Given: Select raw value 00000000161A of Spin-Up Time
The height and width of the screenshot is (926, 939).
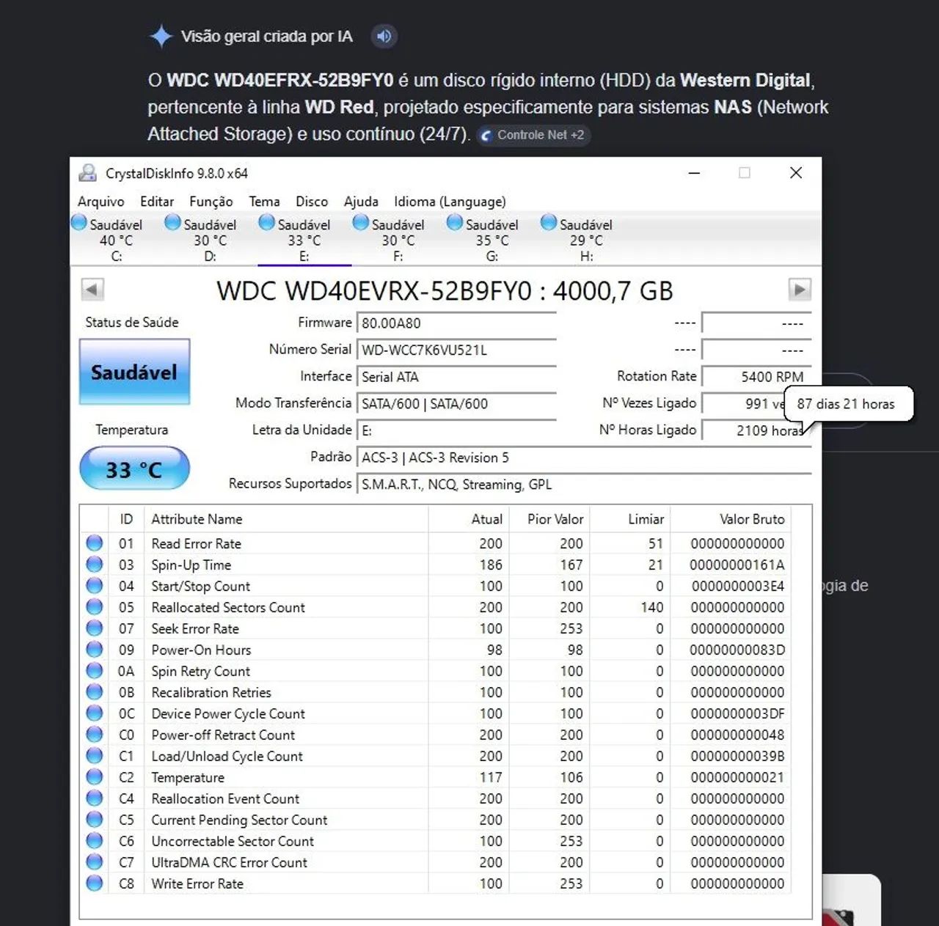Looking at the screenshot, I should pyautogui.click(x=737, y=565).
